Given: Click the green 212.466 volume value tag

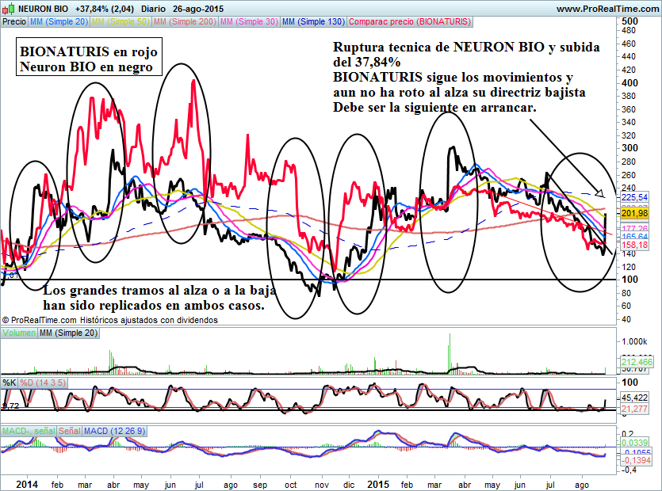Looking at the screenshot, I should click(635, 361).
